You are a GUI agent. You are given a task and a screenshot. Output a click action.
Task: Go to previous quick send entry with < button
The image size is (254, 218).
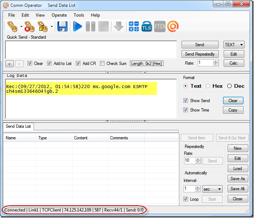click(x=9, y=64)
